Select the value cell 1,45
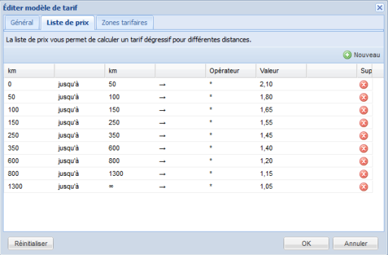Image resolution: width=388 pixels, height=255 pixels. click(x=281, y=136)
